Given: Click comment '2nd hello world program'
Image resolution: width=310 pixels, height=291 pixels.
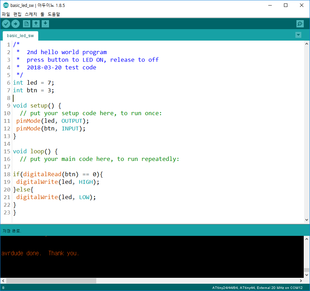Looking at the screenshot, I should point(67,52).
